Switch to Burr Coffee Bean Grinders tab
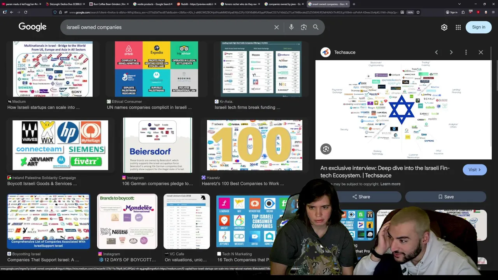 [x=109, y=4]
